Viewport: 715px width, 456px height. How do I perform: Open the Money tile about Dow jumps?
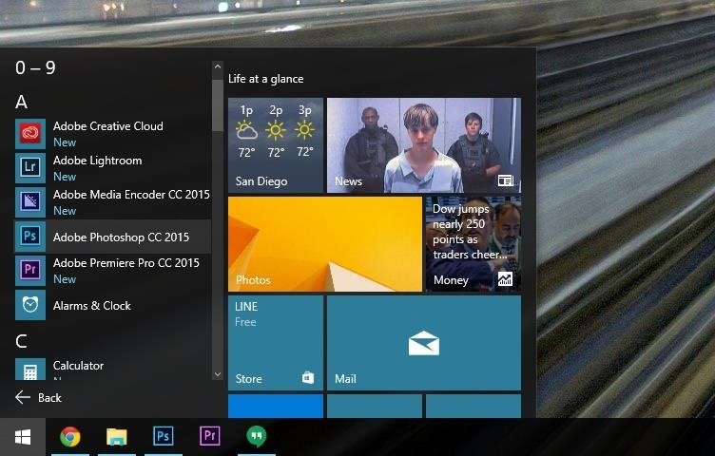pyautogui.click(x=473, y=244)
